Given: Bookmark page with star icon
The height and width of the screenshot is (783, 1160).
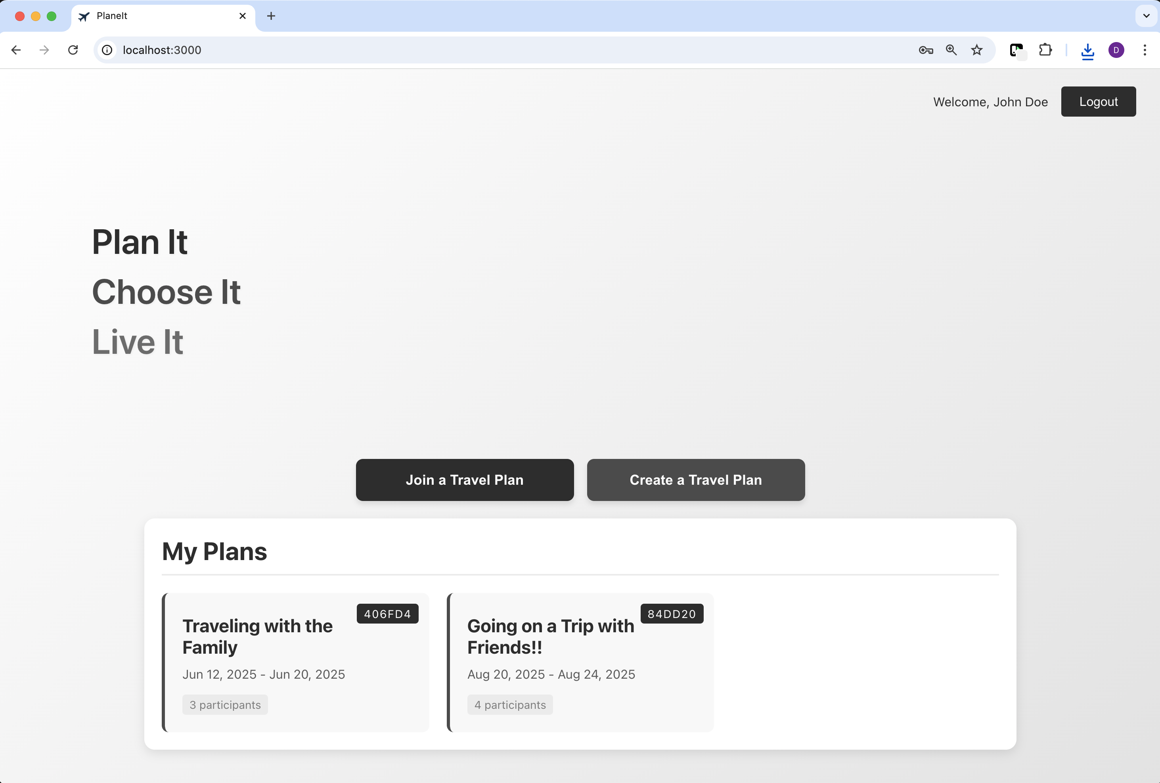Looking at the screenshot, I should pyautogui.click(x=977, y=50).
